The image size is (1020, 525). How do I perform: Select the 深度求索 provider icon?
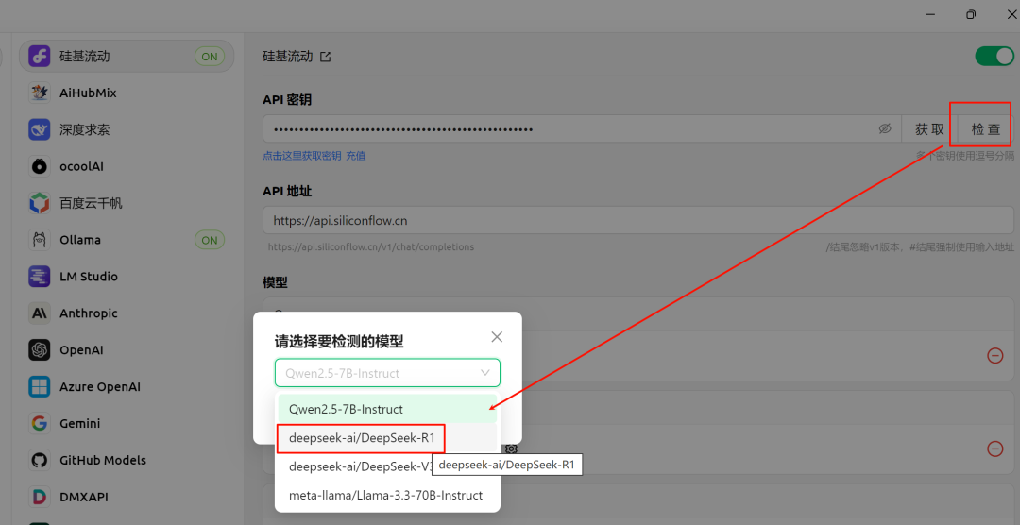[x=39, y=129]
